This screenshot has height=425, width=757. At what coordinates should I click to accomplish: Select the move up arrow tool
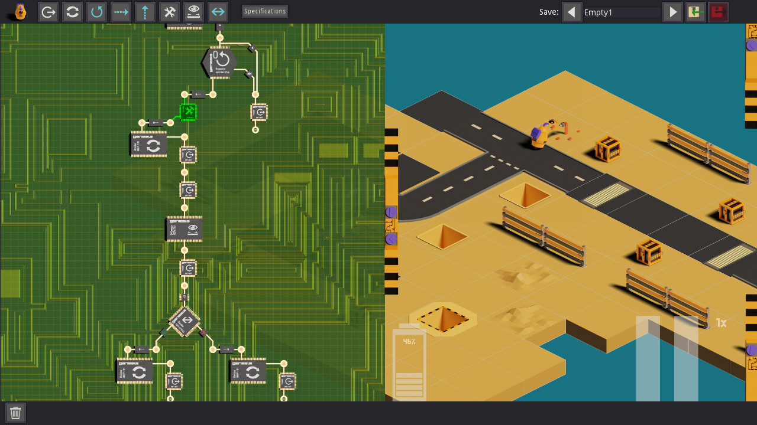coord(145,11)
